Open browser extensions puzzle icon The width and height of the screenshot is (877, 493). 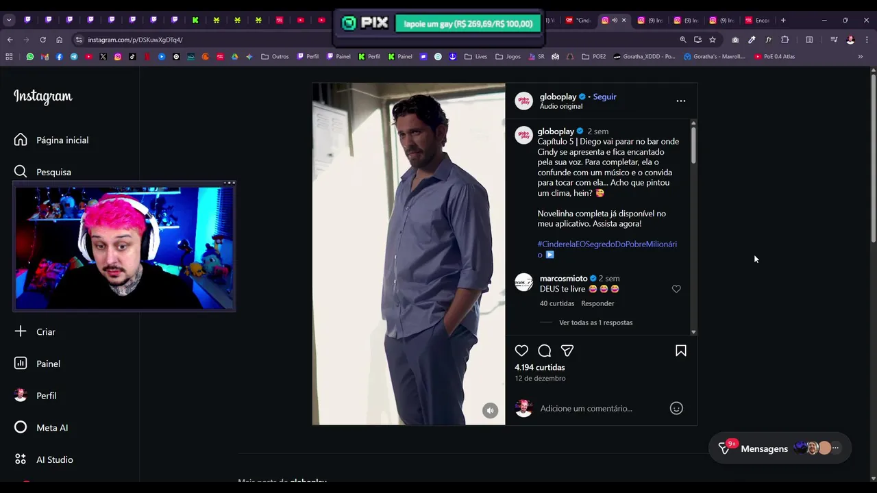tap(785, 40)
